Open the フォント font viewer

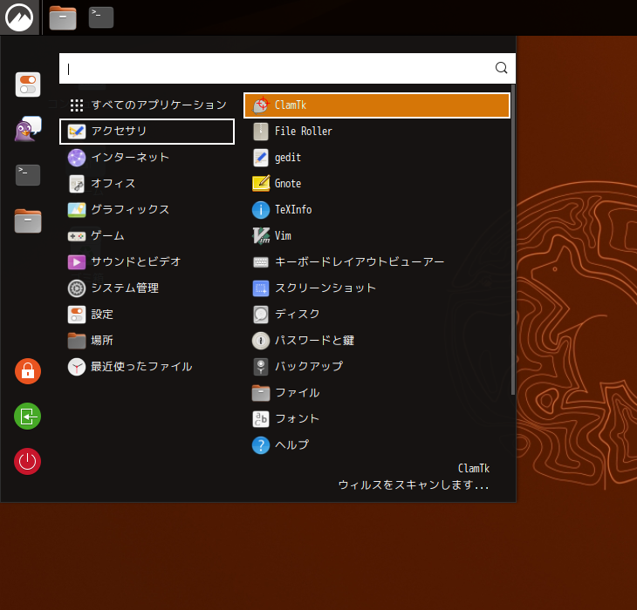[377, 419]
